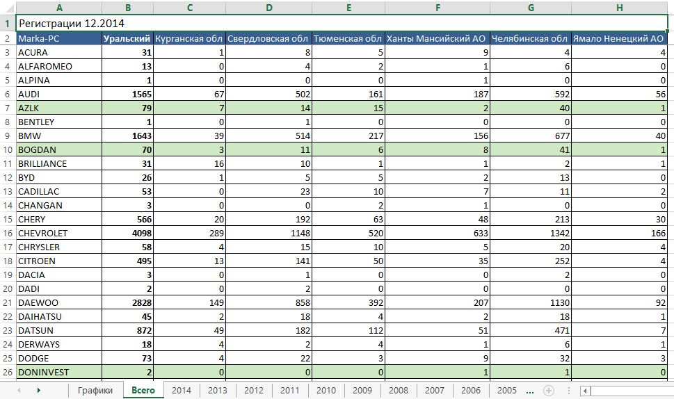Viewport: 674px width, 399px height.
Task: Click the Уральский total 1643 for BMW
Action: [x=128, y=136]
